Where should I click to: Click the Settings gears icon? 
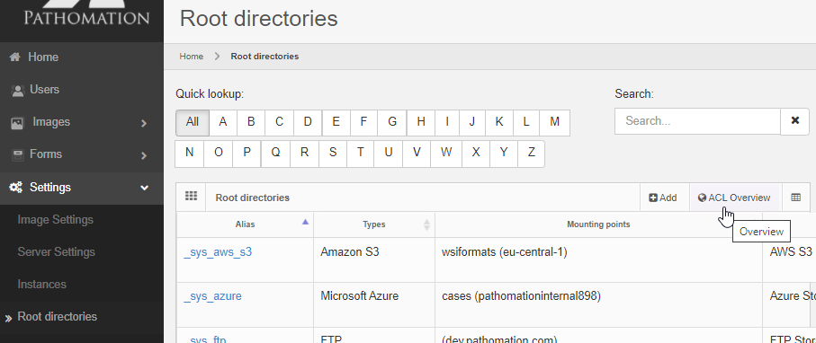pyautogui.click(x=16, y=187)
